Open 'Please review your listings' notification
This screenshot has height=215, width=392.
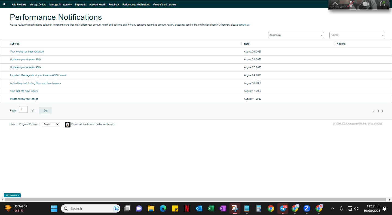tap(24, 99)
